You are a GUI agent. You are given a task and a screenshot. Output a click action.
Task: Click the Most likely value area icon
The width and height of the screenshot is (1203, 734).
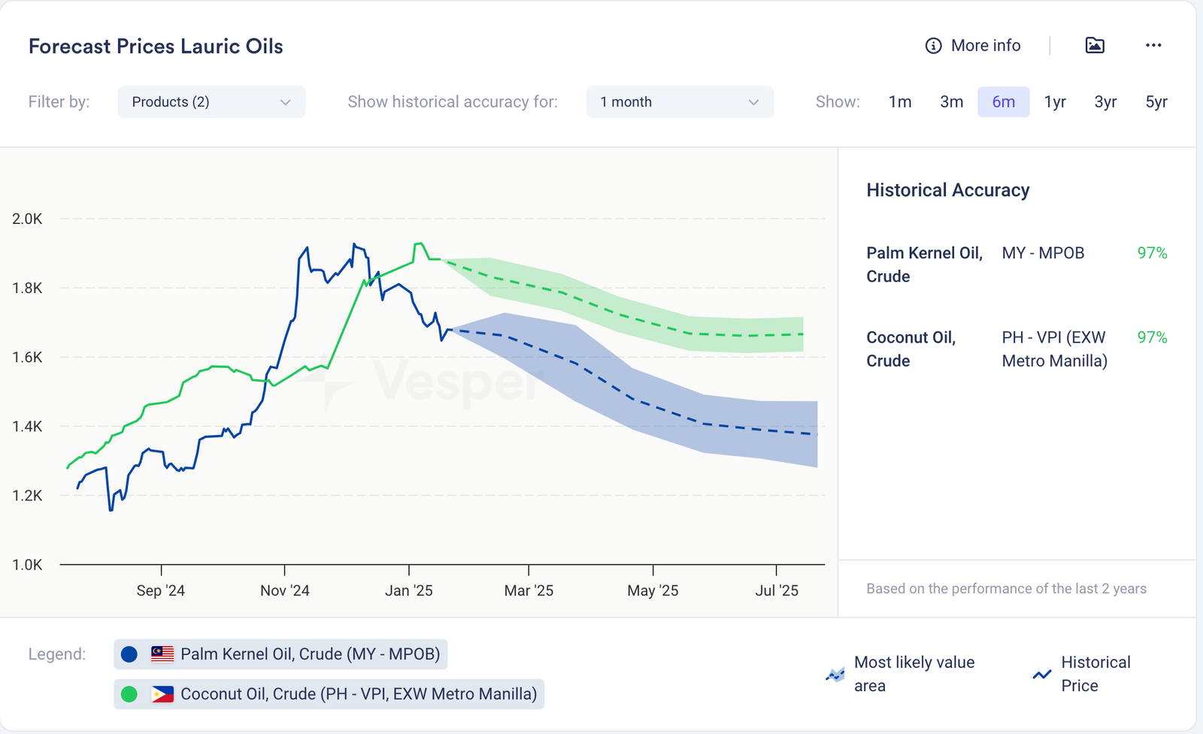(x=835, y=675)
